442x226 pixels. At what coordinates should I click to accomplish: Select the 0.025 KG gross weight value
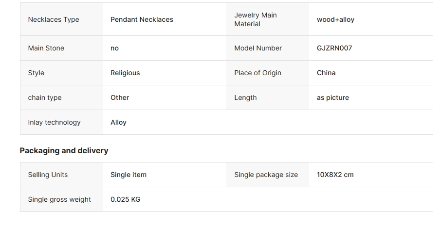pos(126,199)
